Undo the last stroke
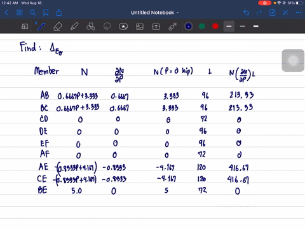Image resolution: width=305 pixels, height=229 pixels. (246, 13)
